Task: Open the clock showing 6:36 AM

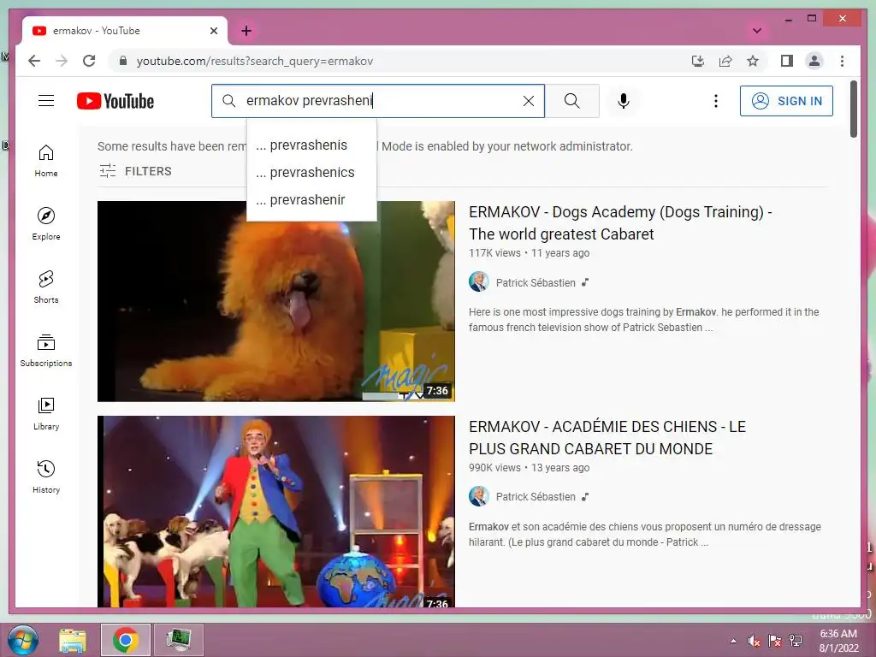Action: click(x=838, y=641)
